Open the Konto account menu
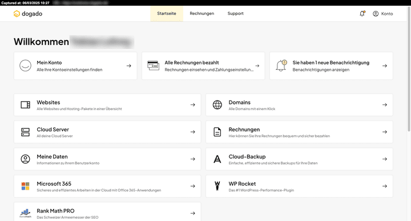This screenshot has height=221, width=411. click(382, 14)
